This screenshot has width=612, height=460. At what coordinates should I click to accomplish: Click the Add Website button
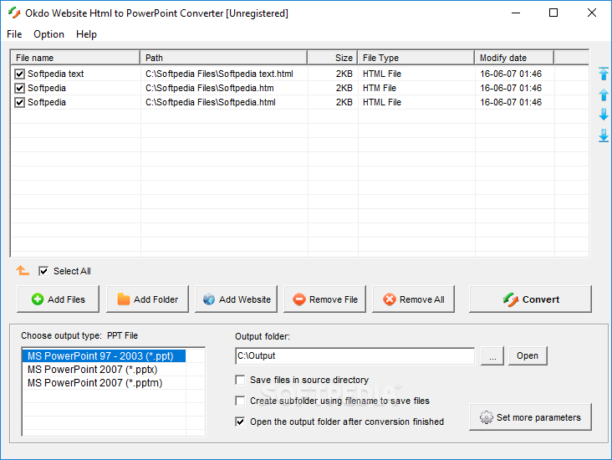tap(236, 299)
